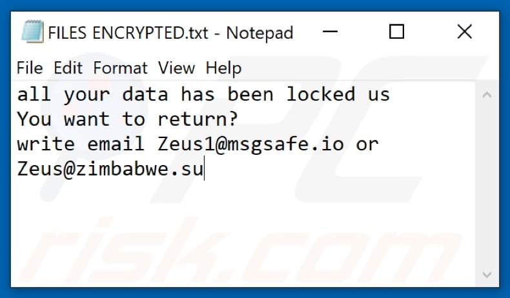Click empty area below the text
The width and height of the screenshot is (510, 298).
click(x=245, y=232)
